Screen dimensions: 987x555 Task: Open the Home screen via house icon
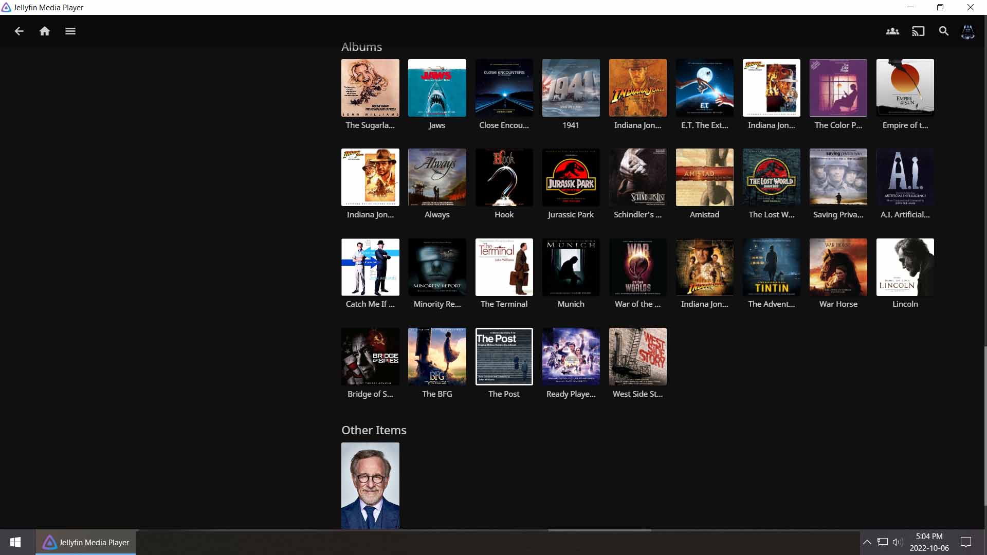pos(45,31)
